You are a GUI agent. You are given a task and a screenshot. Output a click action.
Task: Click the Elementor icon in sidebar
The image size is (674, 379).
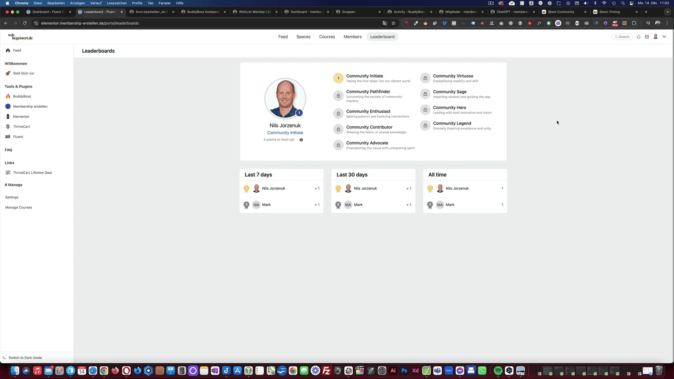coord(8,117)
